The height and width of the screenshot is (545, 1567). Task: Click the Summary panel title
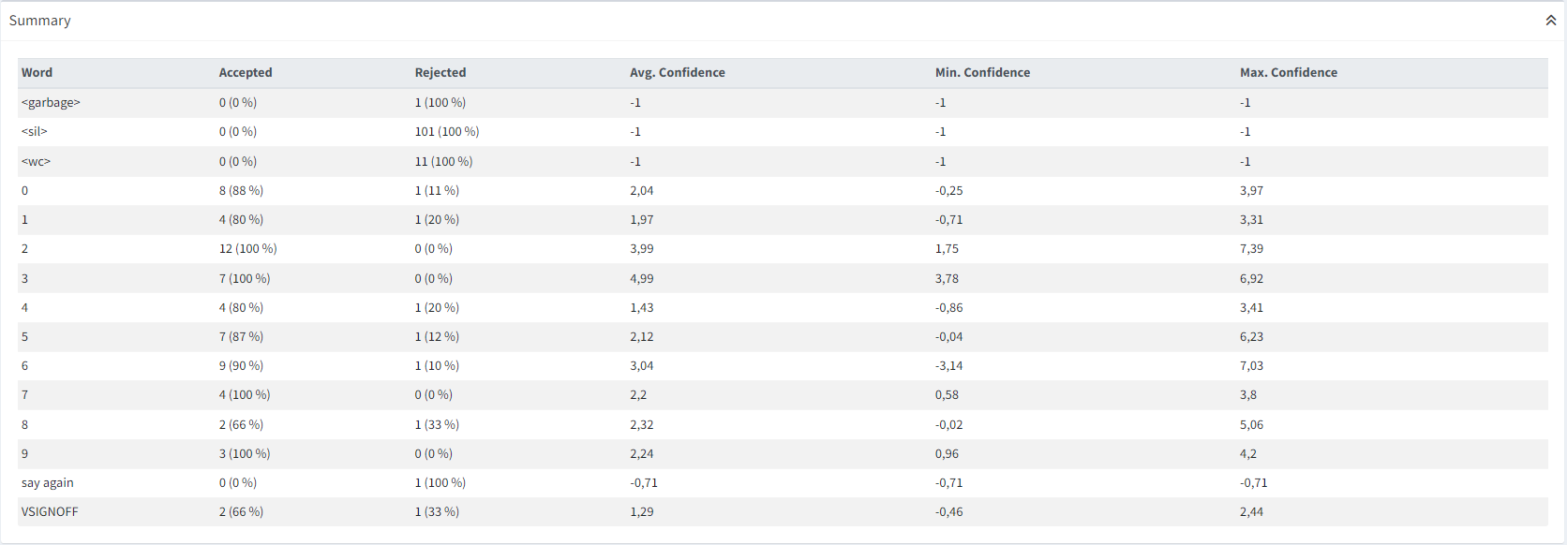[39, 21]
